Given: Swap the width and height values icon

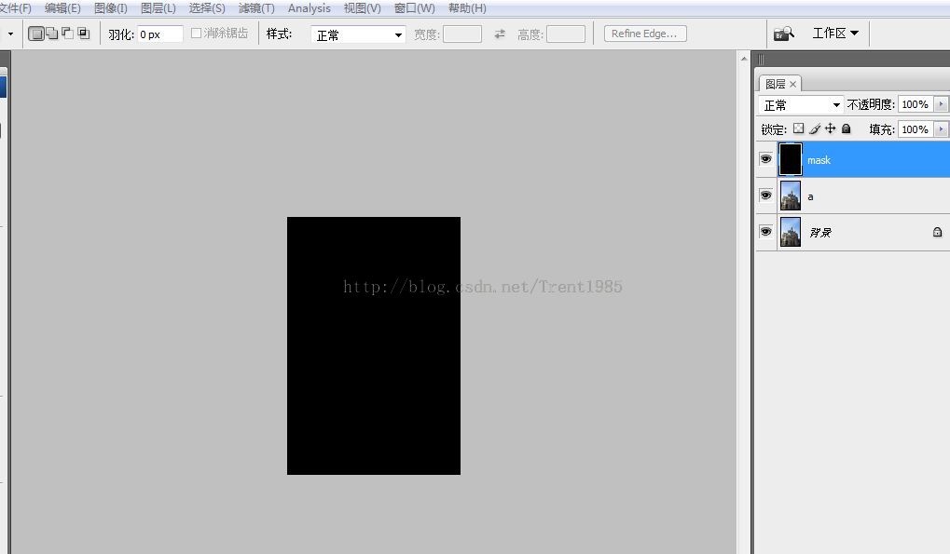Looking at the screenshot, I should 500,34.
